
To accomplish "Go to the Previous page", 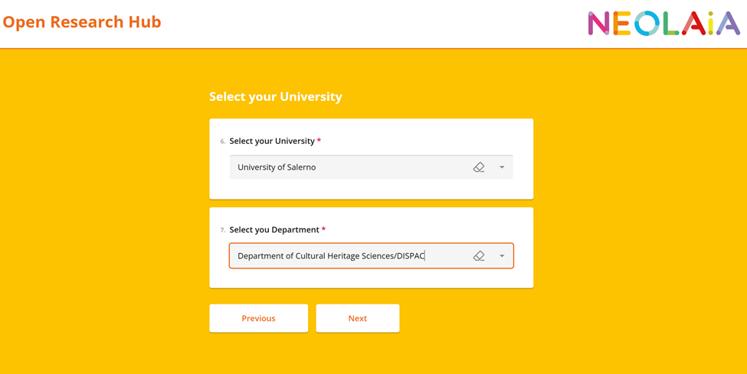I will coord(258,318).
